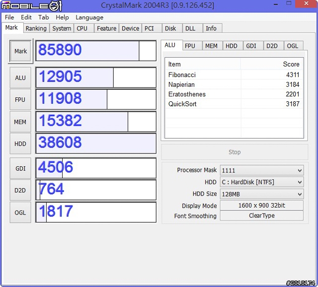
Task: Click the Item column header
Action: pos(203,64)
